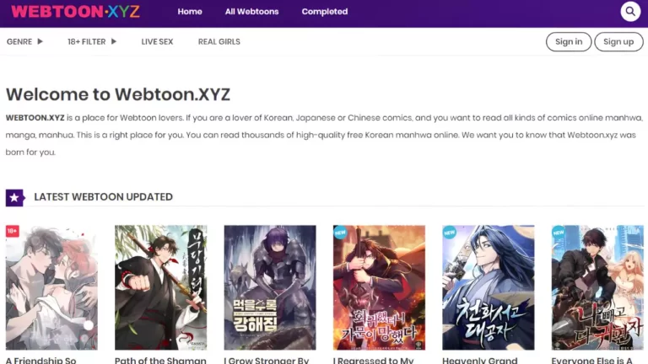Open the All Webtoons menu item

251,12
